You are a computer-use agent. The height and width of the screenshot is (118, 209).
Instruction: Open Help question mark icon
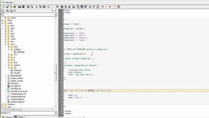pyautogui.click(x=115, y=7)
